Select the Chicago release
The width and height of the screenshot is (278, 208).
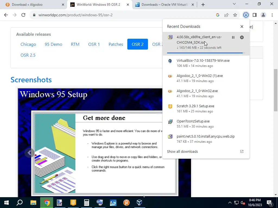[28, 44]
